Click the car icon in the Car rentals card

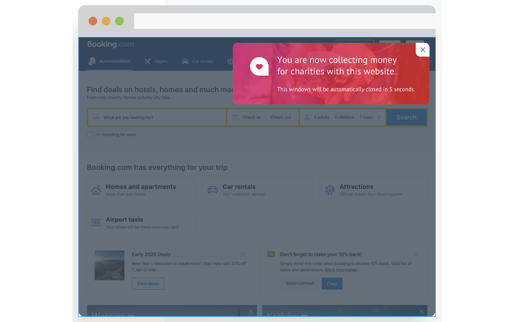click(x=212, y=190)
